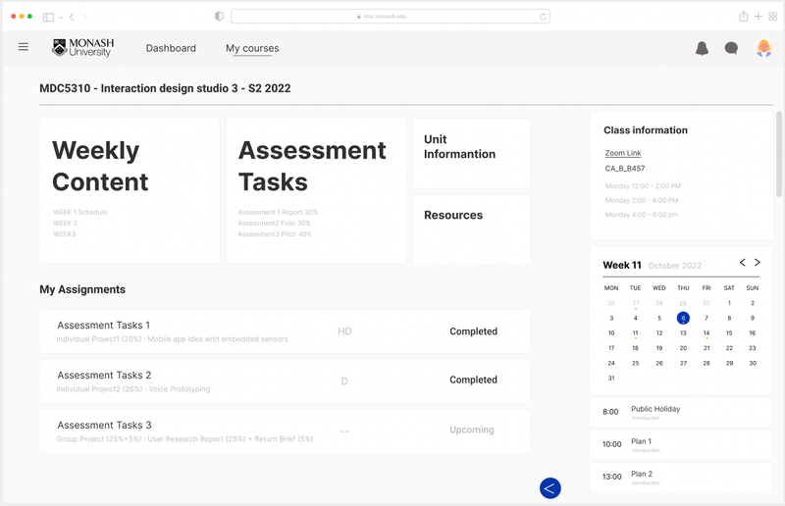Click the blue collapse arrow button
This screenshot has height=506, width=785.
tap(550, 488)
